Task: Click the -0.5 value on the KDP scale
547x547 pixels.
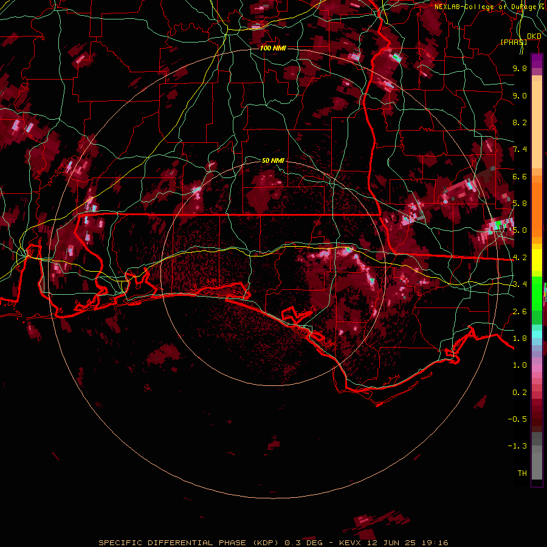Action: click(517, 419)
